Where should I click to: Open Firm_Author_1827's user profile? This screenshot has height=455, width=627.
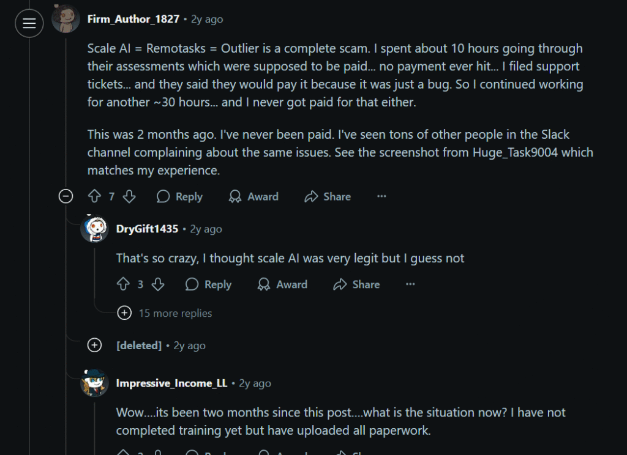pyautogui.click(x=133, y=19)
